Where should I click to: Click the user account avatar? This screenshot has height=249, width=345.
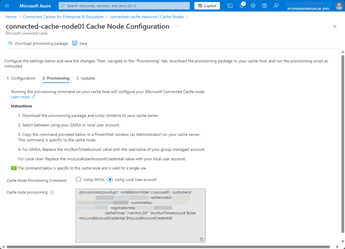pos(339,6)
